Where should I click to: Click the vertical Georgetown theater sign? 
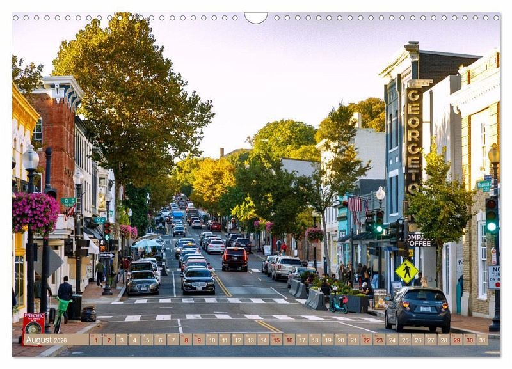413,141
